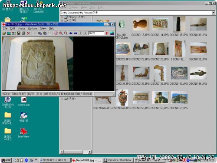The image size is (217, 163).
Task: Select the Parthenon thumbnail DSCN0169.JPG
Action: click(x=179, y=97)
